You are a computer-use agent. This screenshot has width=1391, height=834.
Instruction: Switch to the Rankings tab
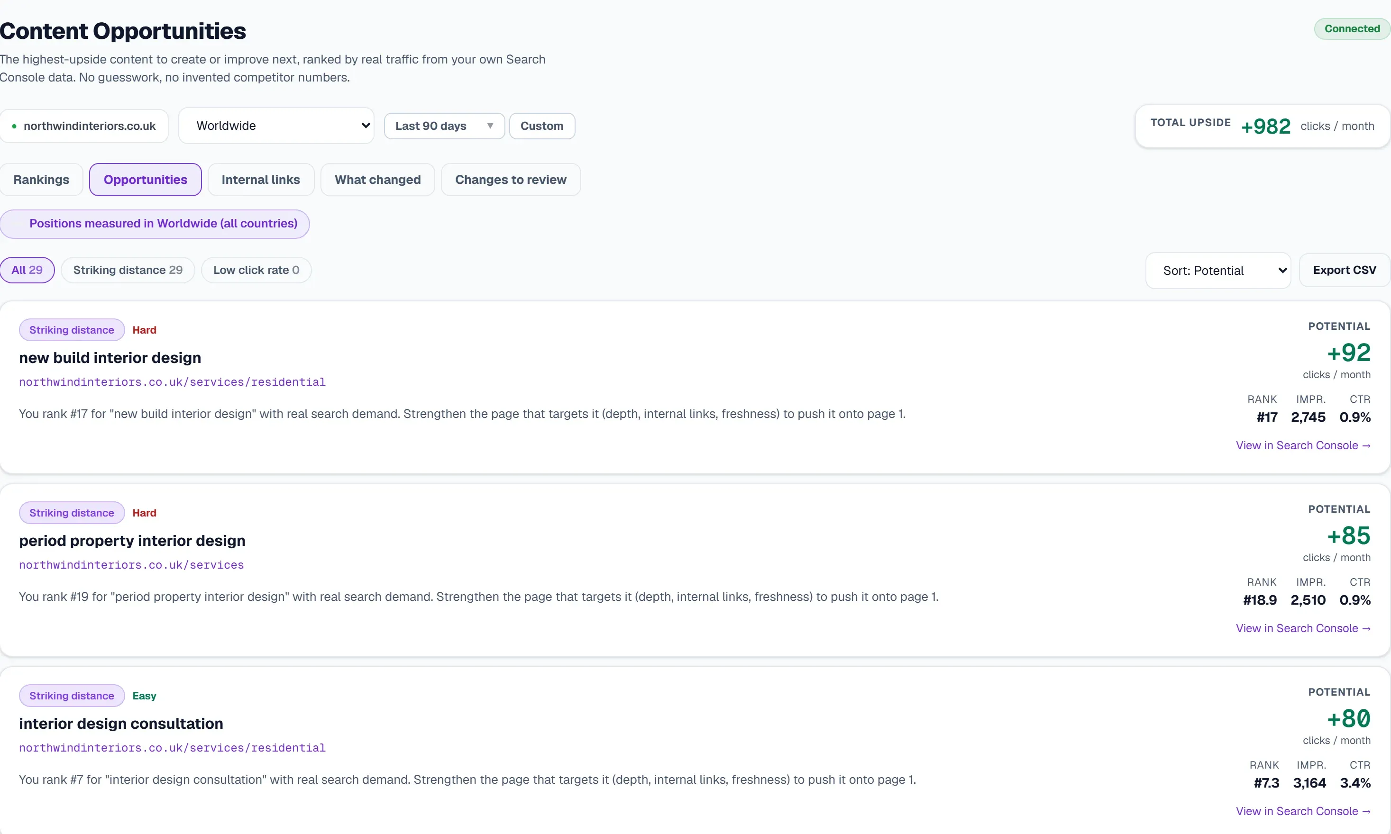41,179
